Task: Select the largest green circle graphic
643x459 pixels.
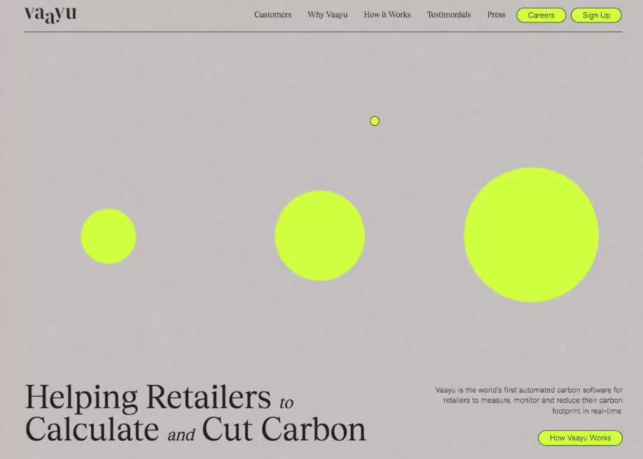Action: (532, 236)
